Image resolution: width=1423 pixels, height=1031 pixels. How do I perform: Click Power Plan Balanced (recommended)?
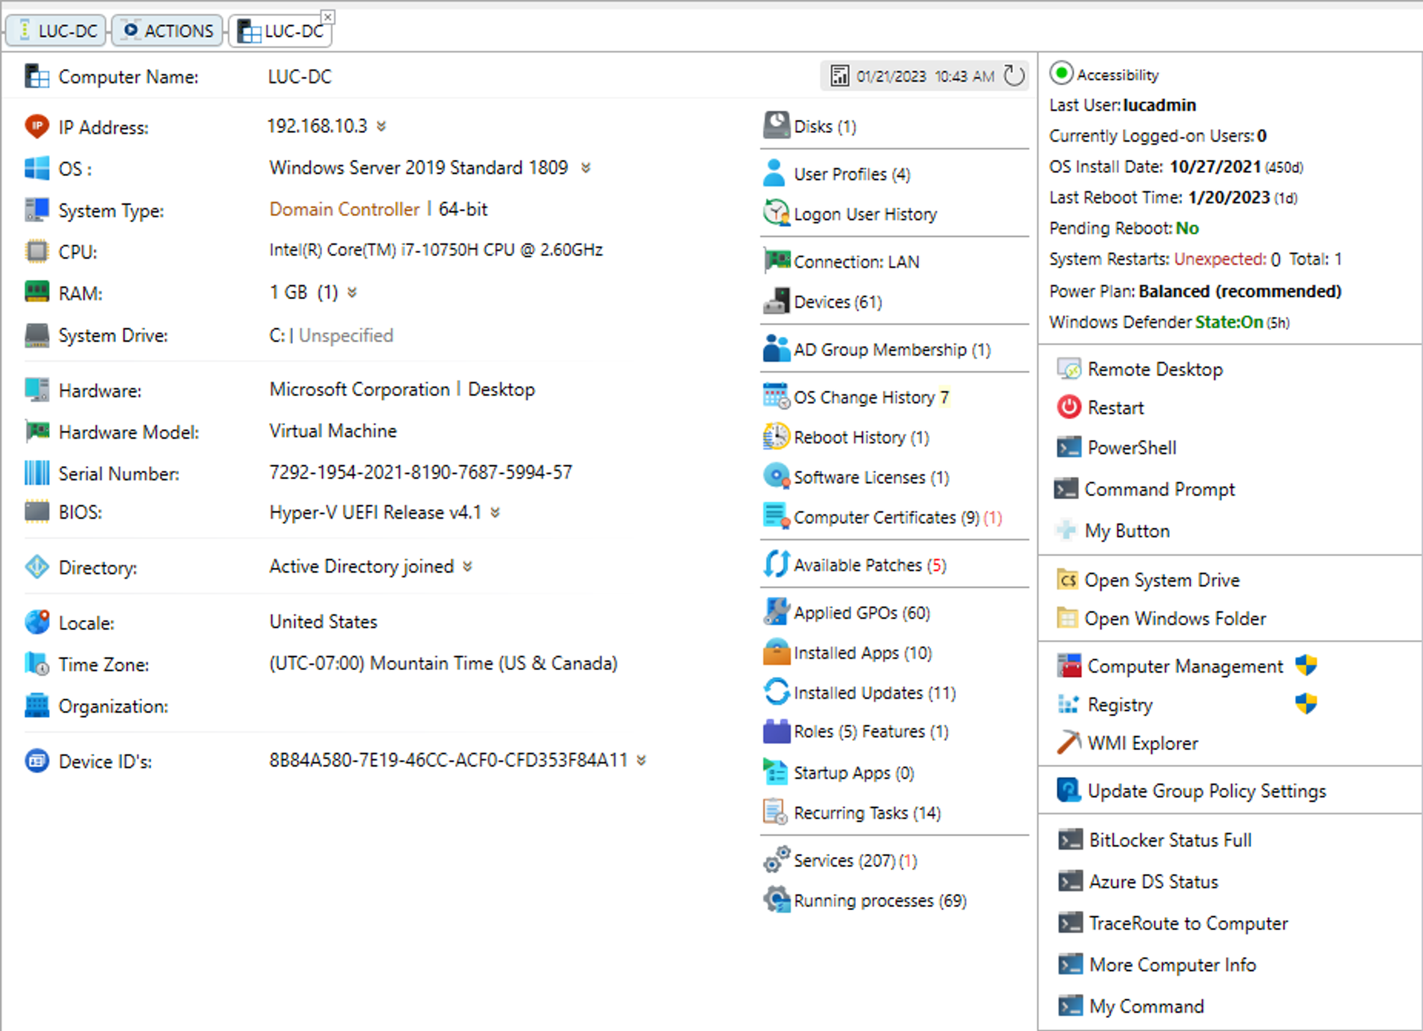[x=1196, y=291]
